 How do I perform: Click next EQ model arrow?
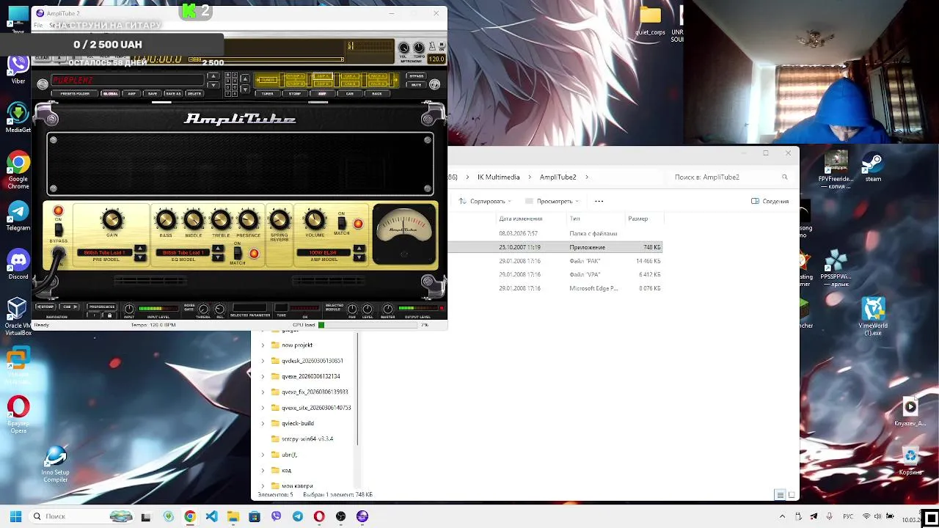point(218,257)
